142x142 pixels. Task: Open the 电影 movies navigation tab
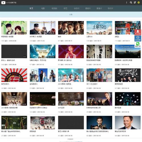43,8
